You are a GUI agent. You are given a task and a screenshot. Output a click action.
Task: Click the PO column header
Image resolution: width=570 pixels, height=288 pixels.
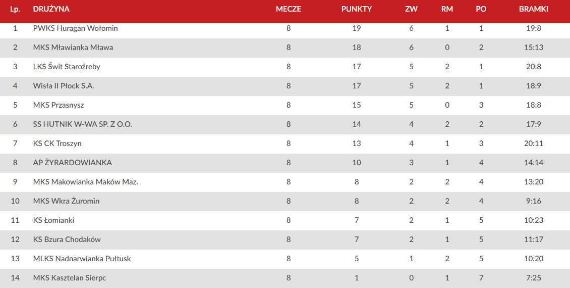coord(481,9)
